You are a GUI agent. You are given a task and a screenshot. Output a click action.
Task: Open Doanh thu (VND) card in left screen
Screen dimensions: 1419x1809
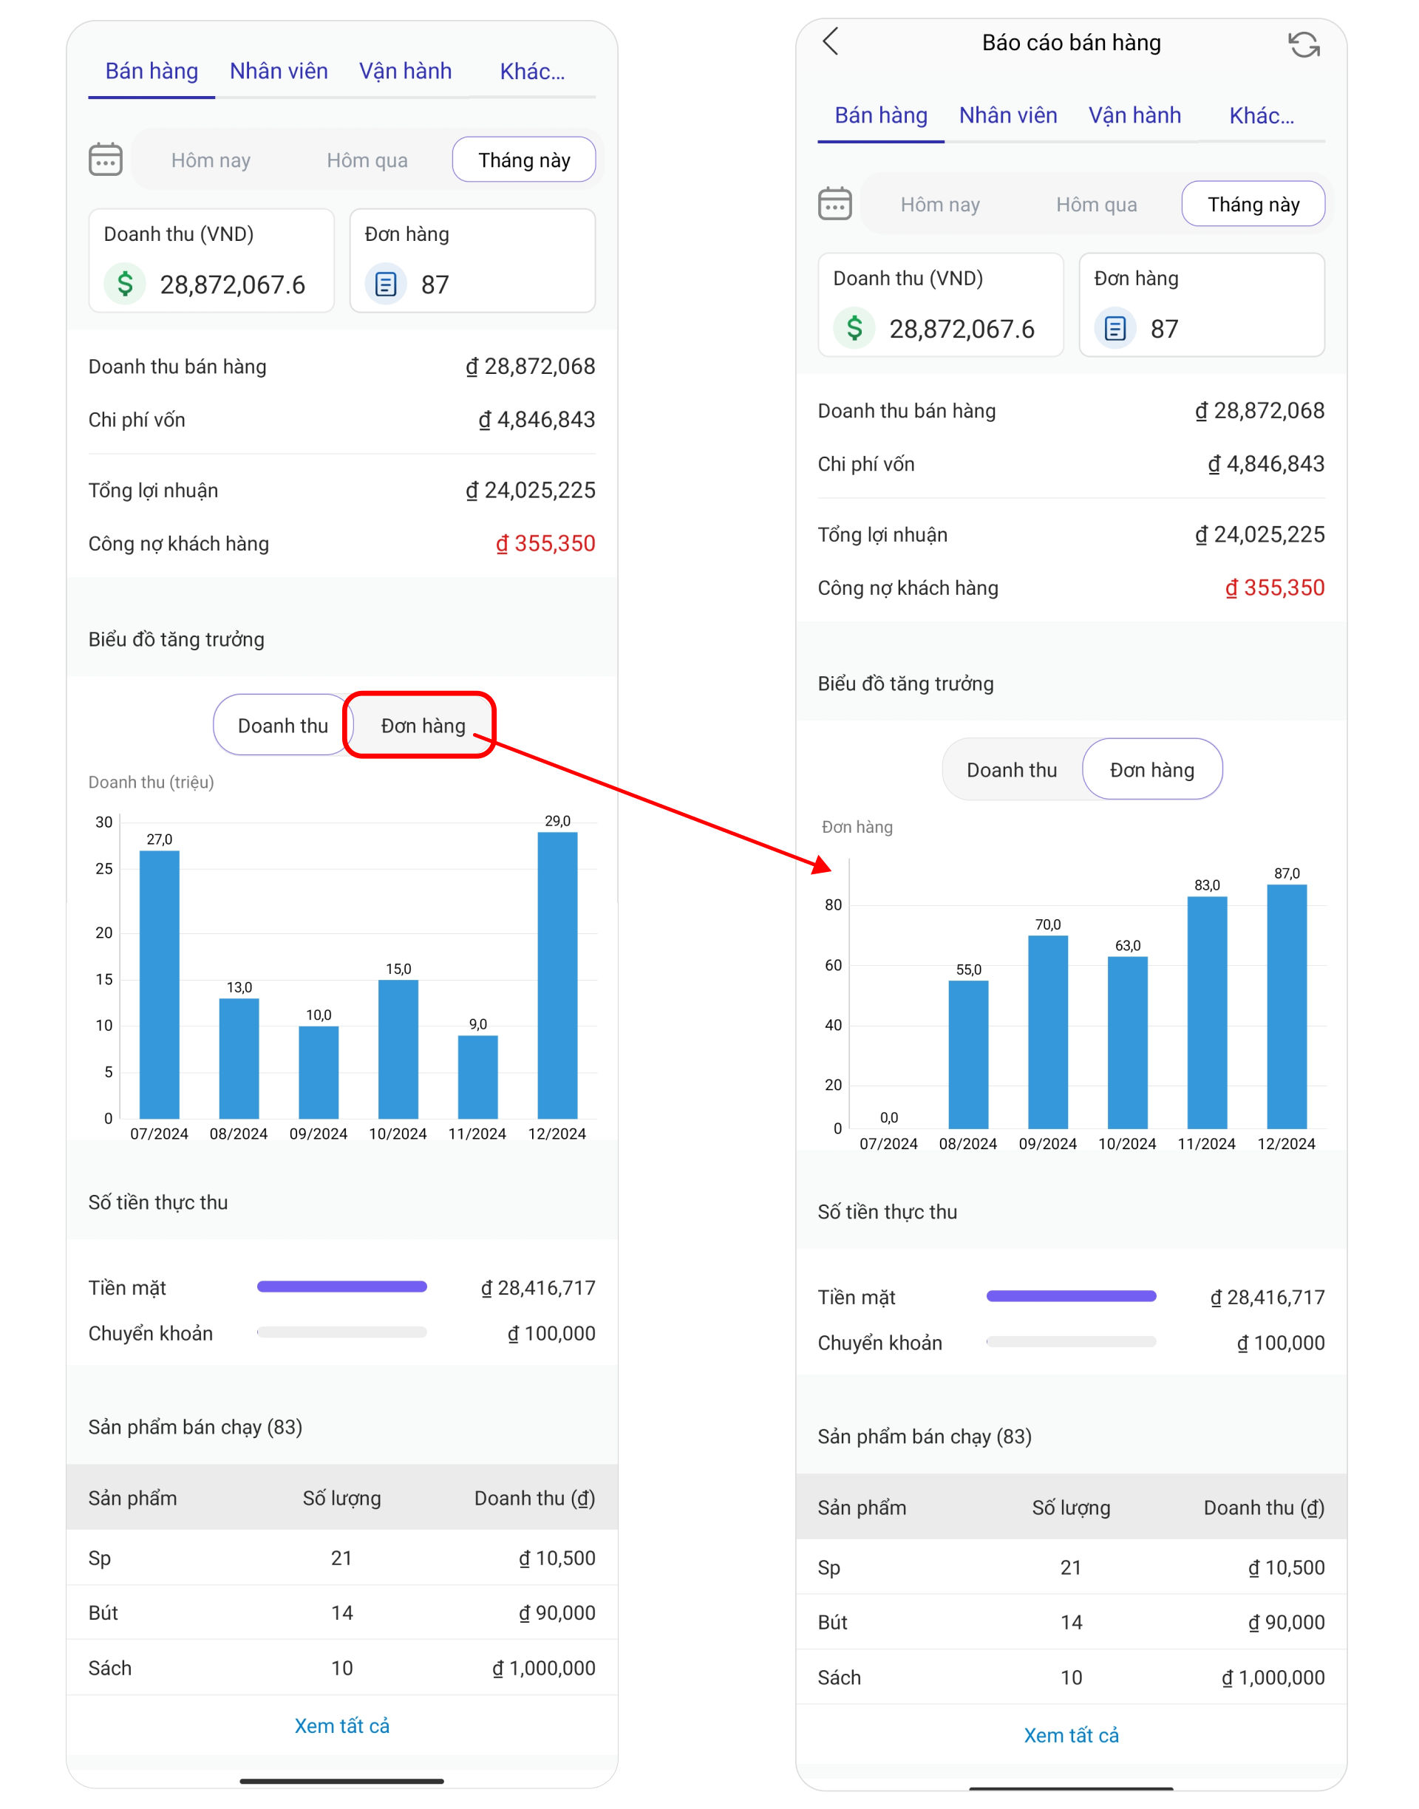click(212, 260)
